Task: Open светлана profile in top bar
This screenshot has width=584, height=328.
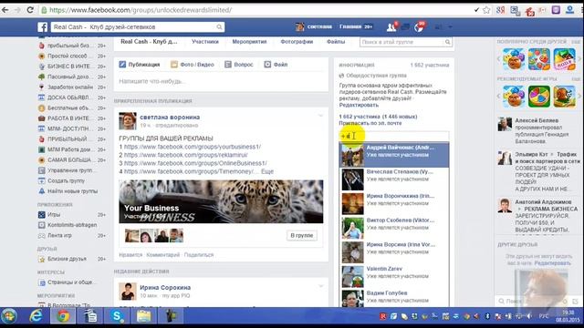Action: pyautogui.click(x=314, y=26)
